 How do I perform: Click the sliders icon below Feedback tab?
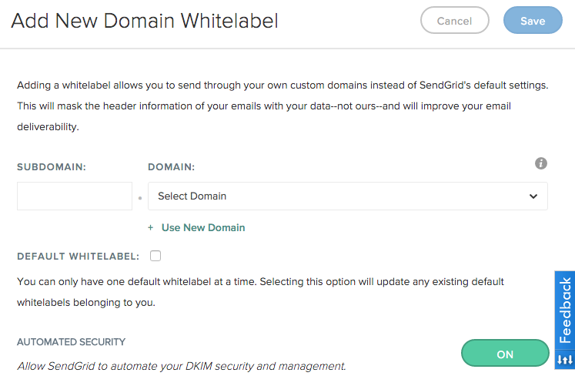click(x=565, y=360)
